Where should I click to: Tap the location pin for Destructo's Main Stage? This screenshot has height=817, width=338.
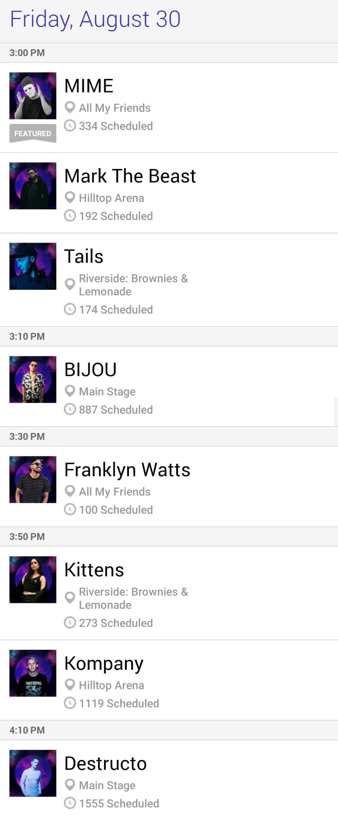coord(70,785)
